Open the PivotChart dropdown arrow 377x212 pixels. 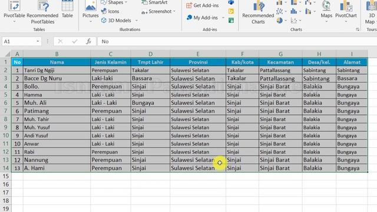click(346, 22)
